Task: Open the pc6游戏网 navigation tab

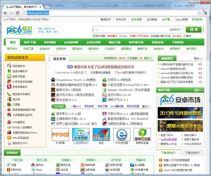Action: tap(71, 42)
